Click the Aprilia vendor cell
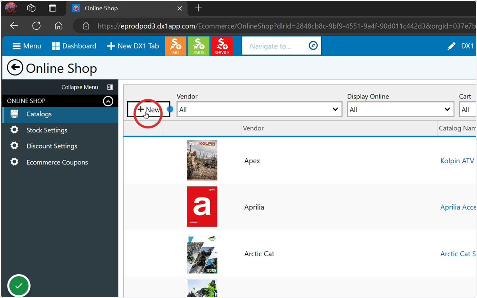The image size is (477, 298). (x=254, y=207)
